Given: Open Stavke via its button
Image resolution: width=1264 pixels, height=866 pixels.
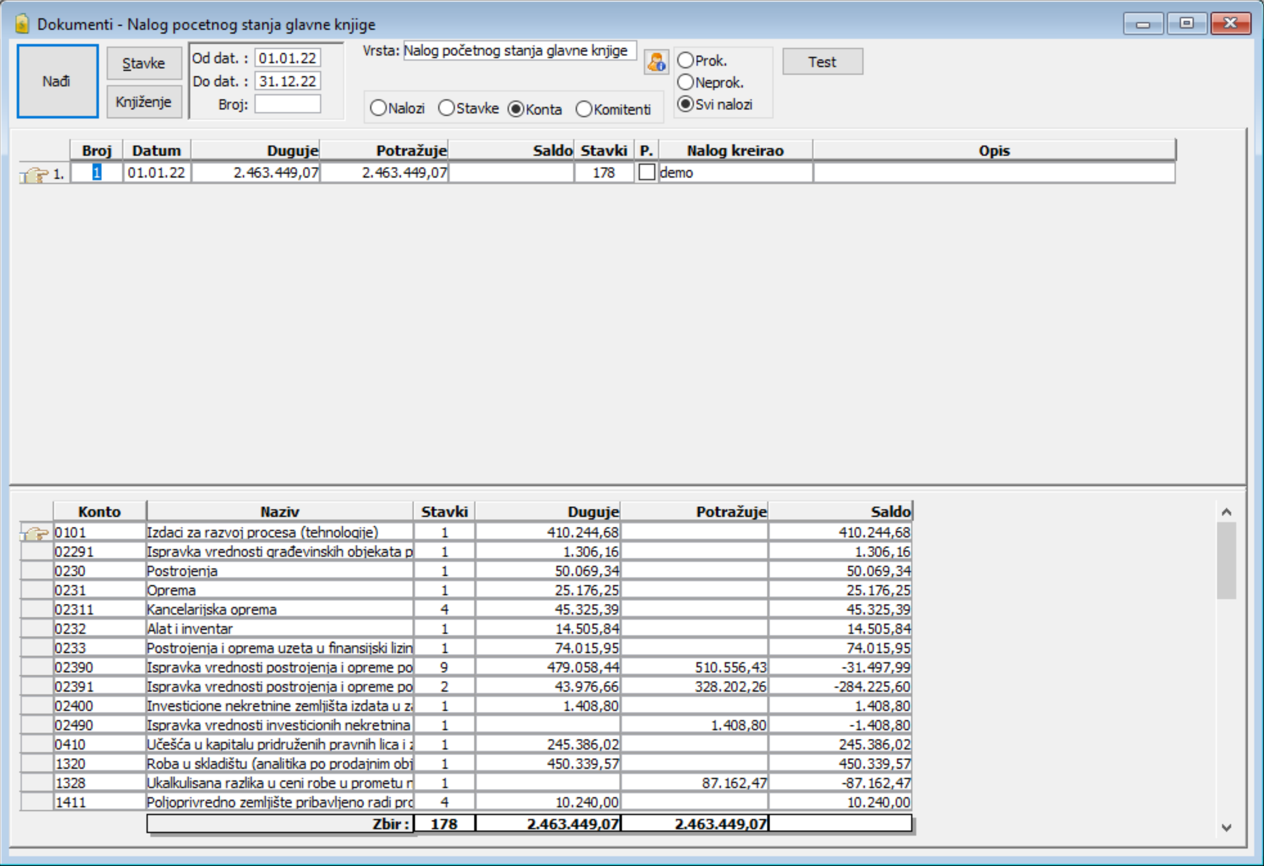Looking at the screenshot, I should click(x=143, y=63).
